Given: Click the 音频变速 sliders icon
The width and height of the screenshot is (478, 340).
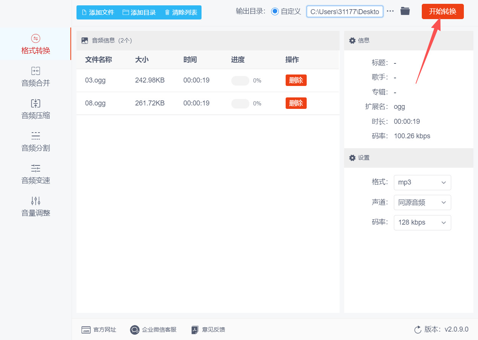Looking at the screenshot, I should click(x=36, y=168).
